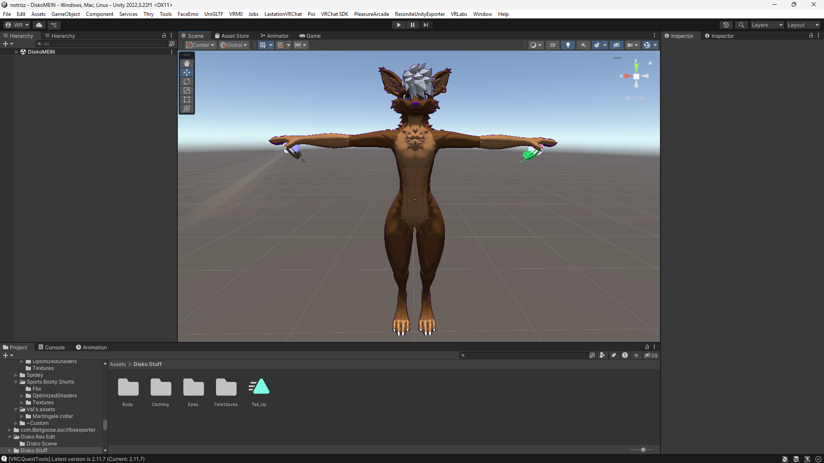Open the Layout dropdown

[803, 25]
